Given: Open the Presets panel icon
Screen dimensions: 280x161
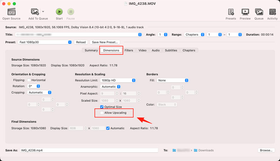Looking at the screenshot, I should coord(231,12).
